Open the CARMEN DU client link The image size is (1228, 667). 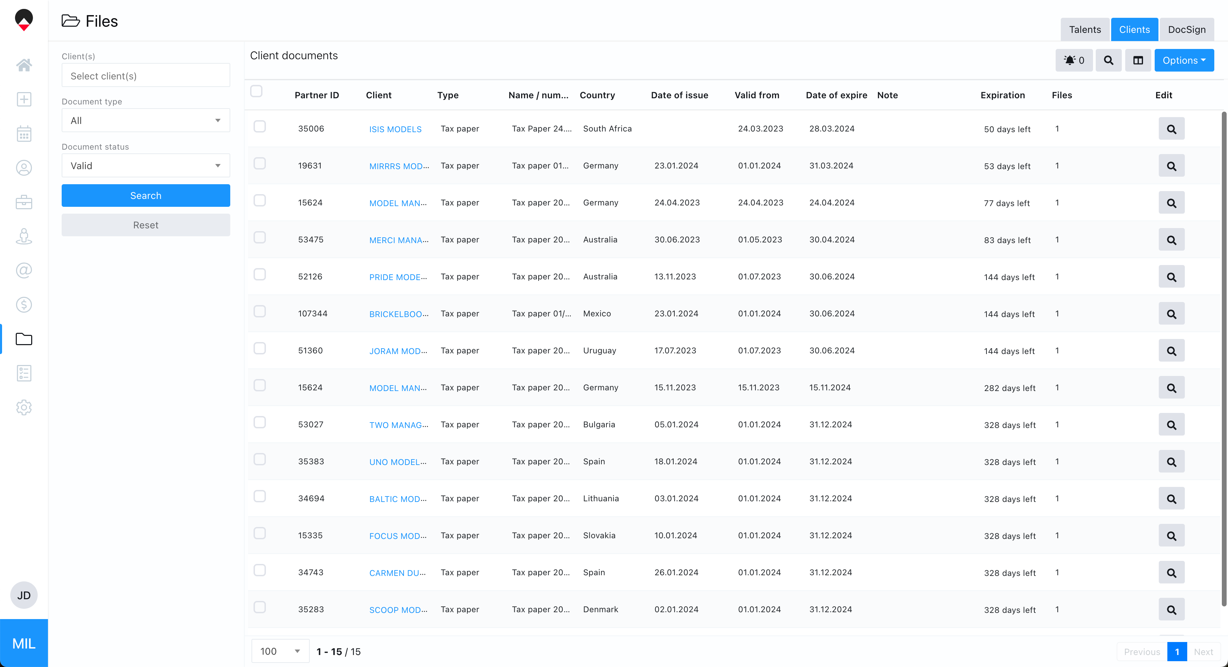pyautogui.click(x=397, y=572)
